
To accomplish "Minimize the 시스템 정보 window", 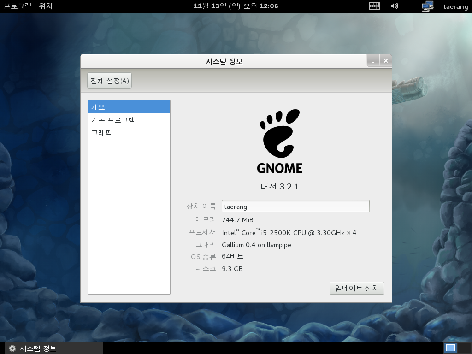I will click(x=373, y=61).
